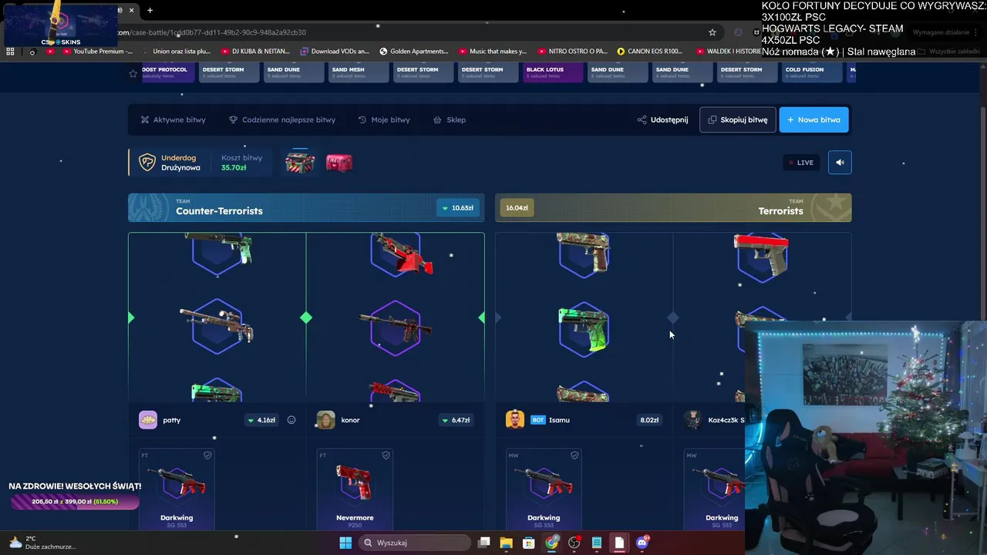Start a Nowa bitwa

pos(814,119)
